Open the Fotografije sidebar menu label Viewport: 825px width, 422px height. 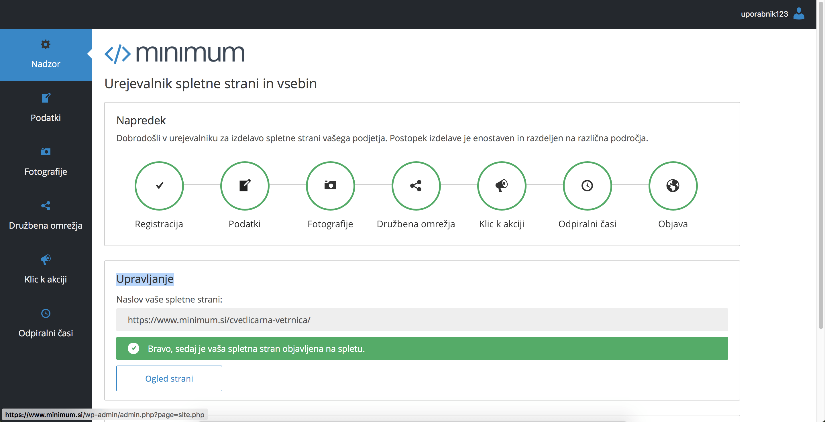46,172
